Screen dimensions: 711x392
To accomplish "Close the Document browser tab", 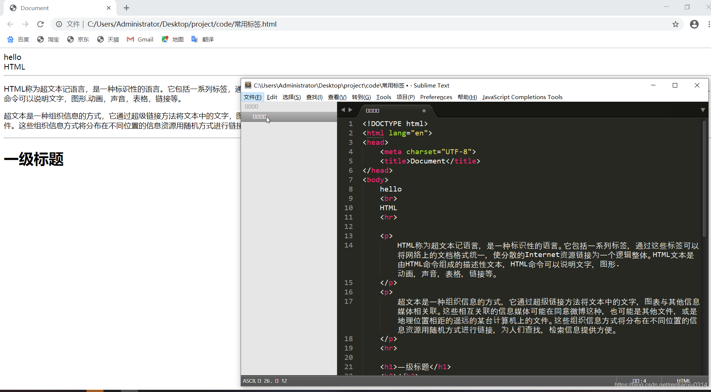I will (109, 8).
